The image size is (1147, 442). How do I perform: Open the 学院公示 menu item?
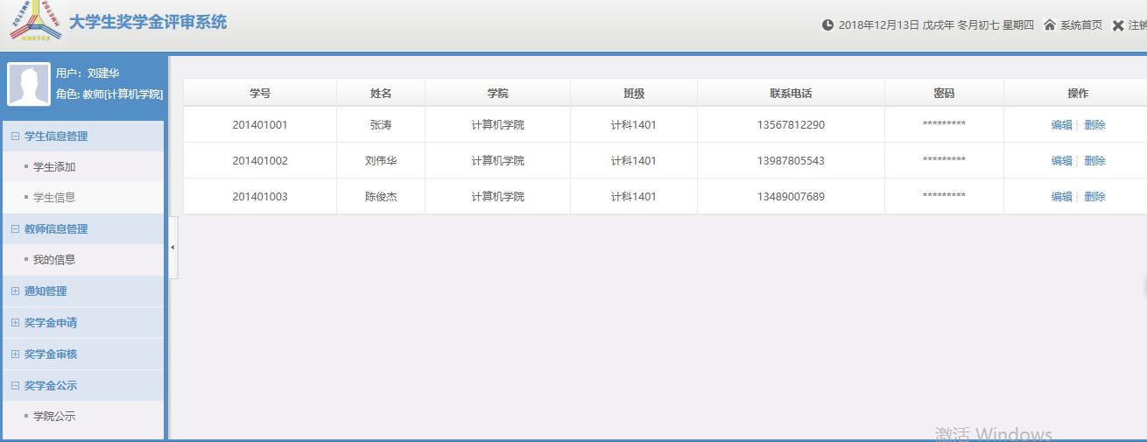click(x=54, y=416)
